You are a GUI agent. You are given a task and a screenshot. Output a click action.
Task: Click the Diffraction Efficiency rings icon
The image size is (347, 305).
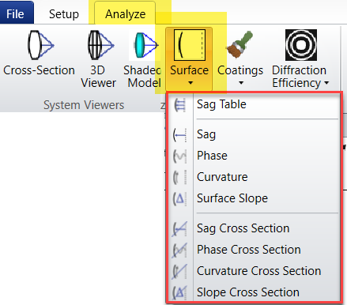pos(301,45)
